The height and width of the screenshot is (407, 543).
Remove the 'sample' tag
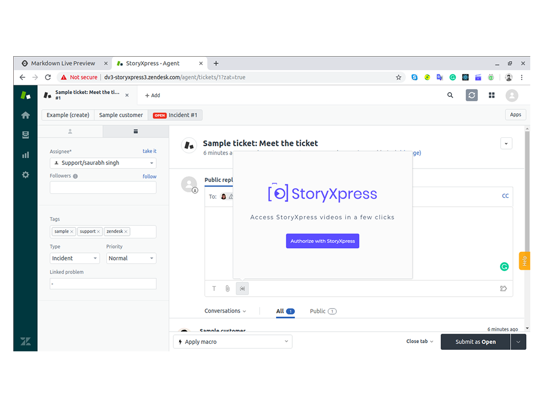click(72, 232)
